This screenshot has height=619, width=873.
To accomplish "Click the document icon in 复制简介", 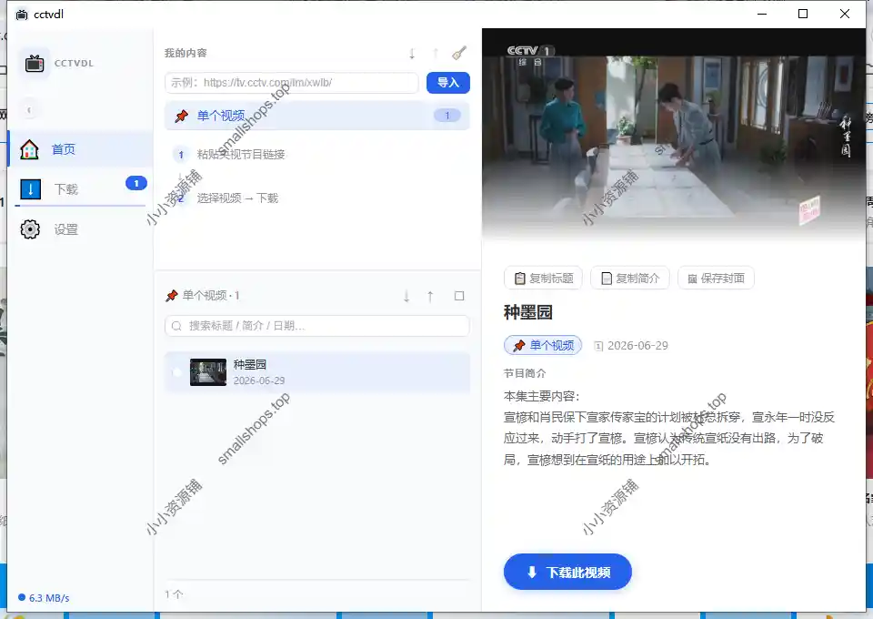I will tap(607, 279).
